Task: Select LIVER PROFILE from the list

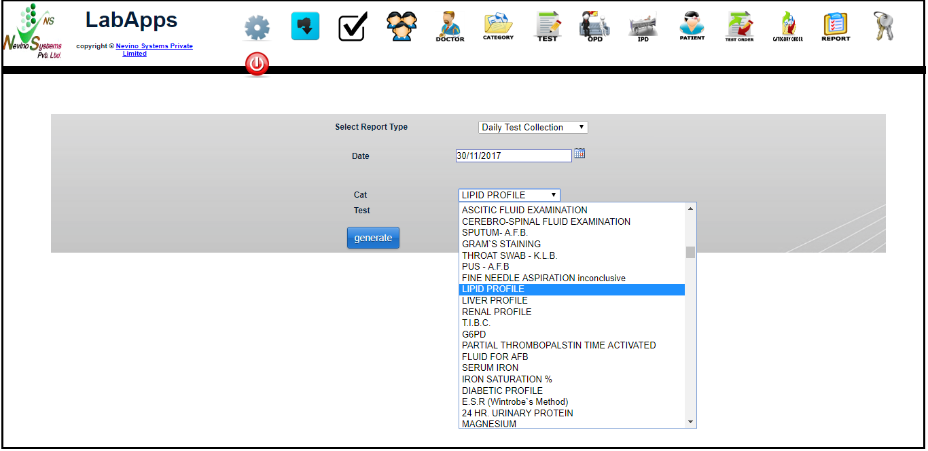Action: pos(495,300)
